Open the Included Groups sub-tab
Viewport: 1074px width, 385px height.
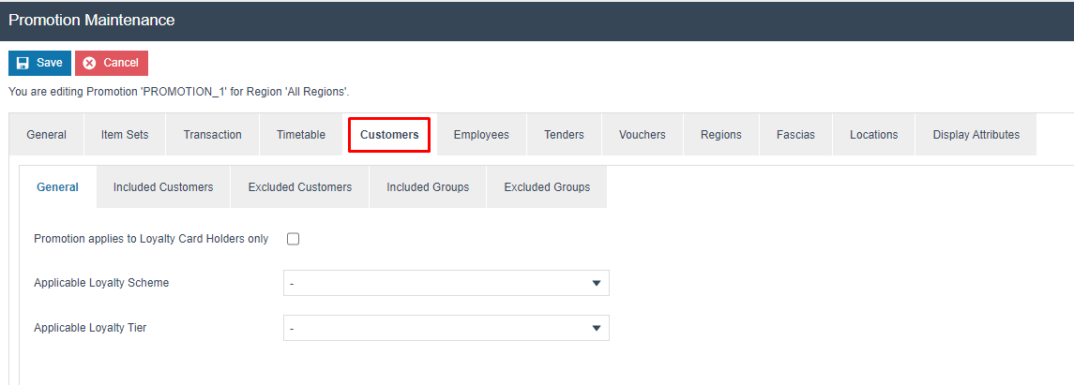428,187
